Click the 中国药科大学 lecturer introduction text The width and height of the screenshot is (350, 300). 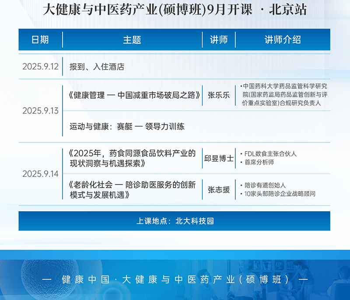pos(284,94)
